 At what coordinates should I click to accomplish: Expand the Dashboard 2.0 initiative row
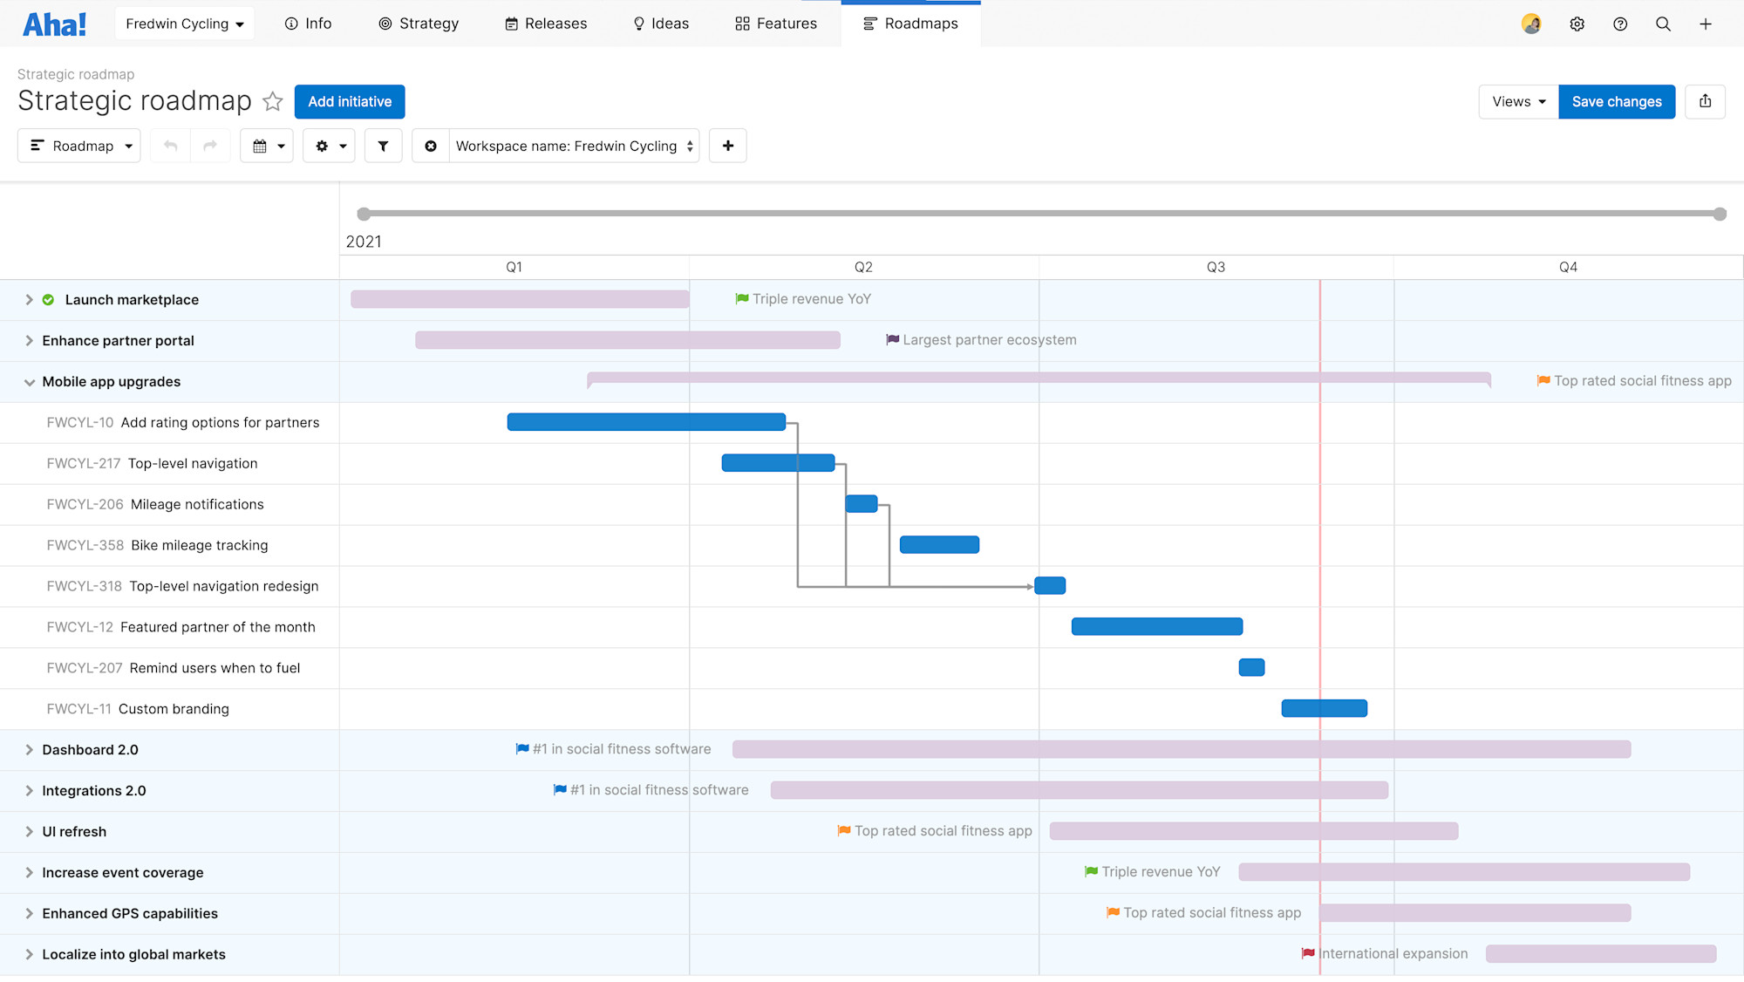point(29,749)
